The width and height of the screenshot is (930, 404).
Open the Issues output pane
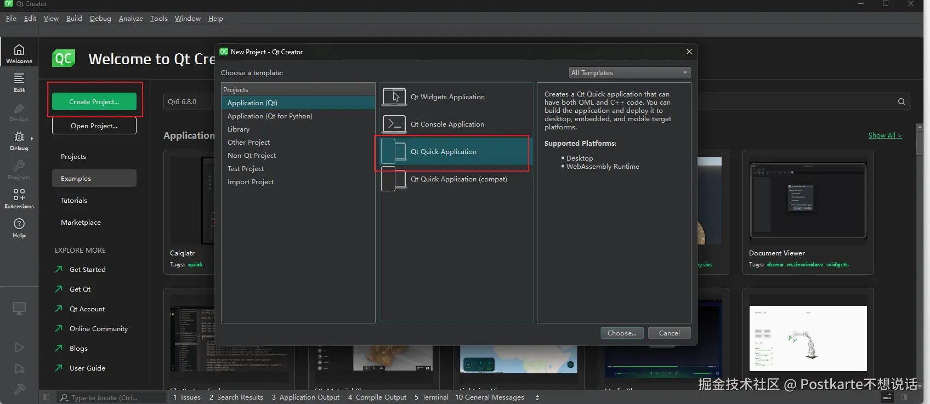[187, 397]
